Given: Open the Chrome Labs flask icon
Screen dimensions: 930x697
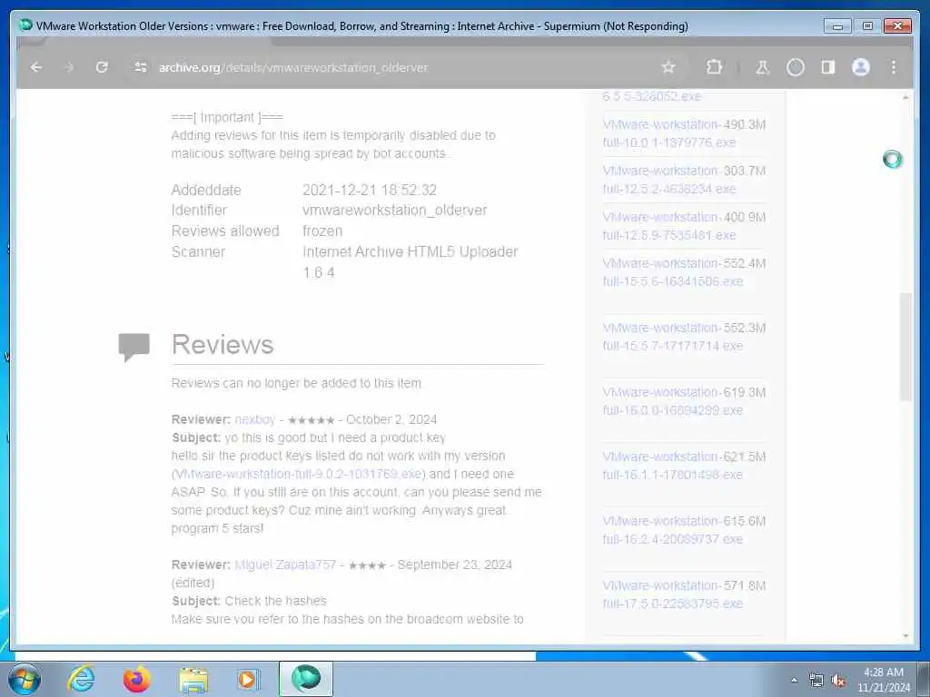Looking at the screenshot, I should (x=763, y=67).
